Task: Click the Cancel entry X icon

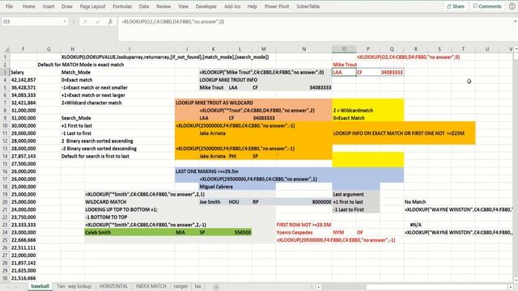Action: coord(85,22)
